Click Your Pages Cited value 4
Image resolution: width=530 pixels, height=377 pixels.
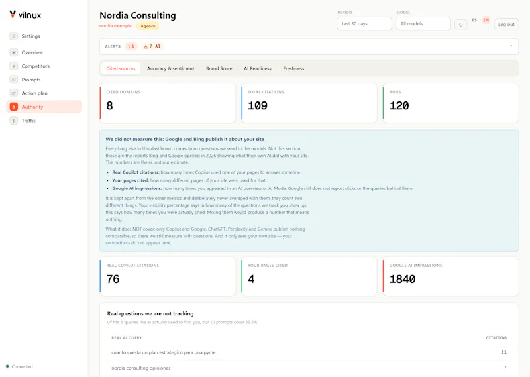tap(251, 279)
